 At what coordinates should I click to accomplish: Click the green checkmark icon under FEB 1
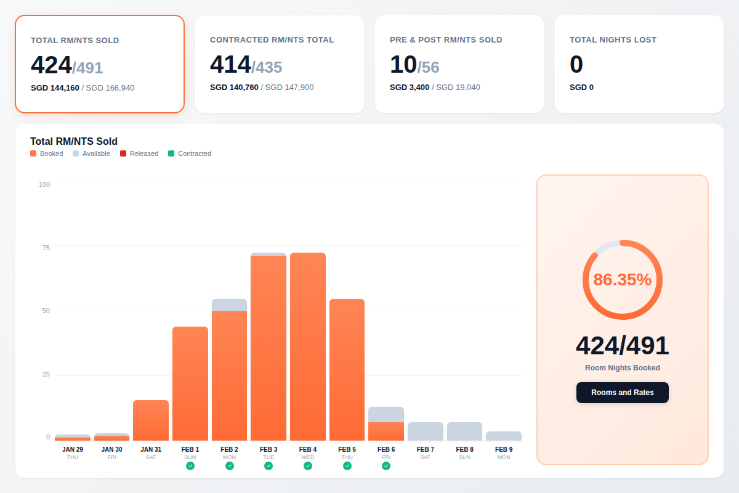[x=190, y=467]
